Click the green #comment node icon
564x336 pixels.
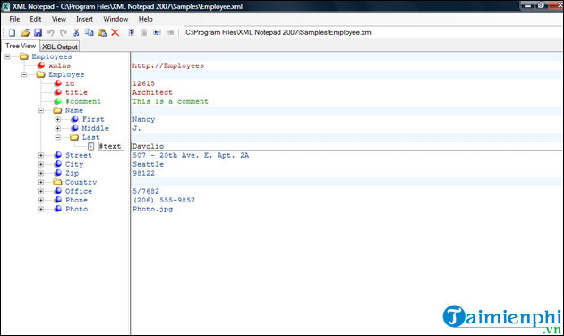point(58,101)
